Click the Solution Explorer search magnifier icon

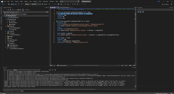pyautogui.click(x=47, y=12)
